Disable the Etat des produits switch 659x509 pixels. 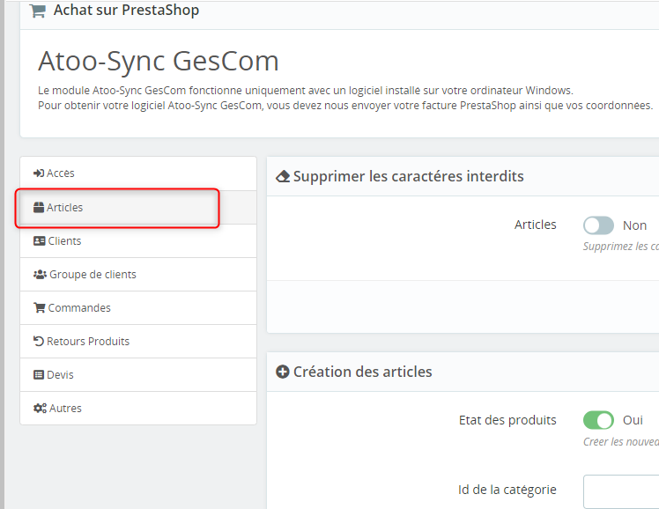coord(598,420)
